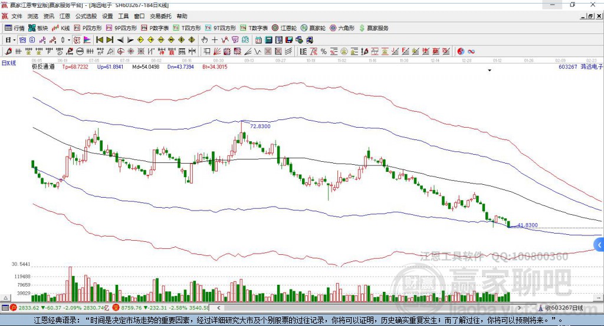Click the percent sign tool icon

[324, 51]
